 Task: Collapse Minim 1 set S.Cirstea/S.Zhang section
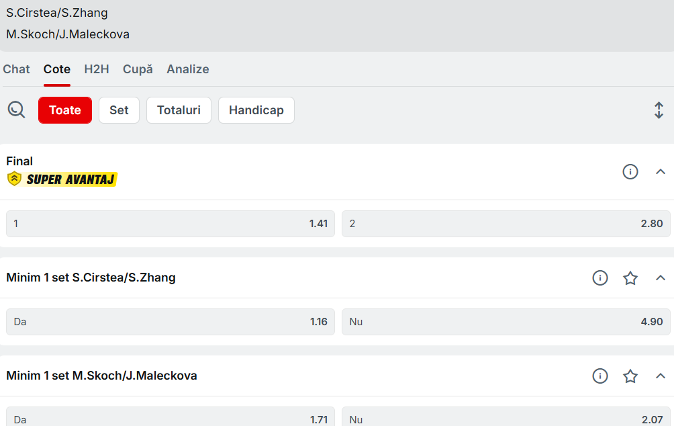click(660, 278)
